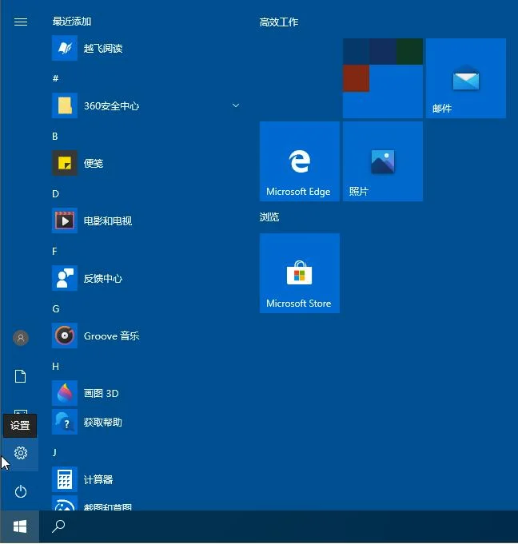Launch the 计算器 calculator icon
518x544 pixels.
65,479
